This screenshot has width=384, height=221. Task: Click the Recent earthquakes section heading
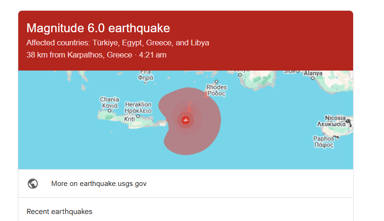click(59, 212)
